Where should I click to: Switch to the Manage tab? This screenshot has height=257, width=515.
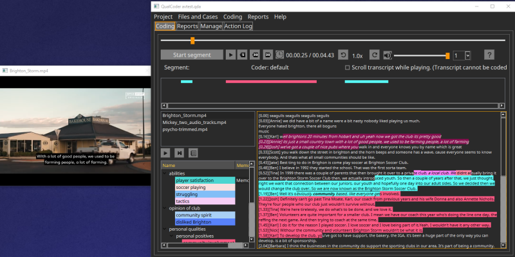211,26
